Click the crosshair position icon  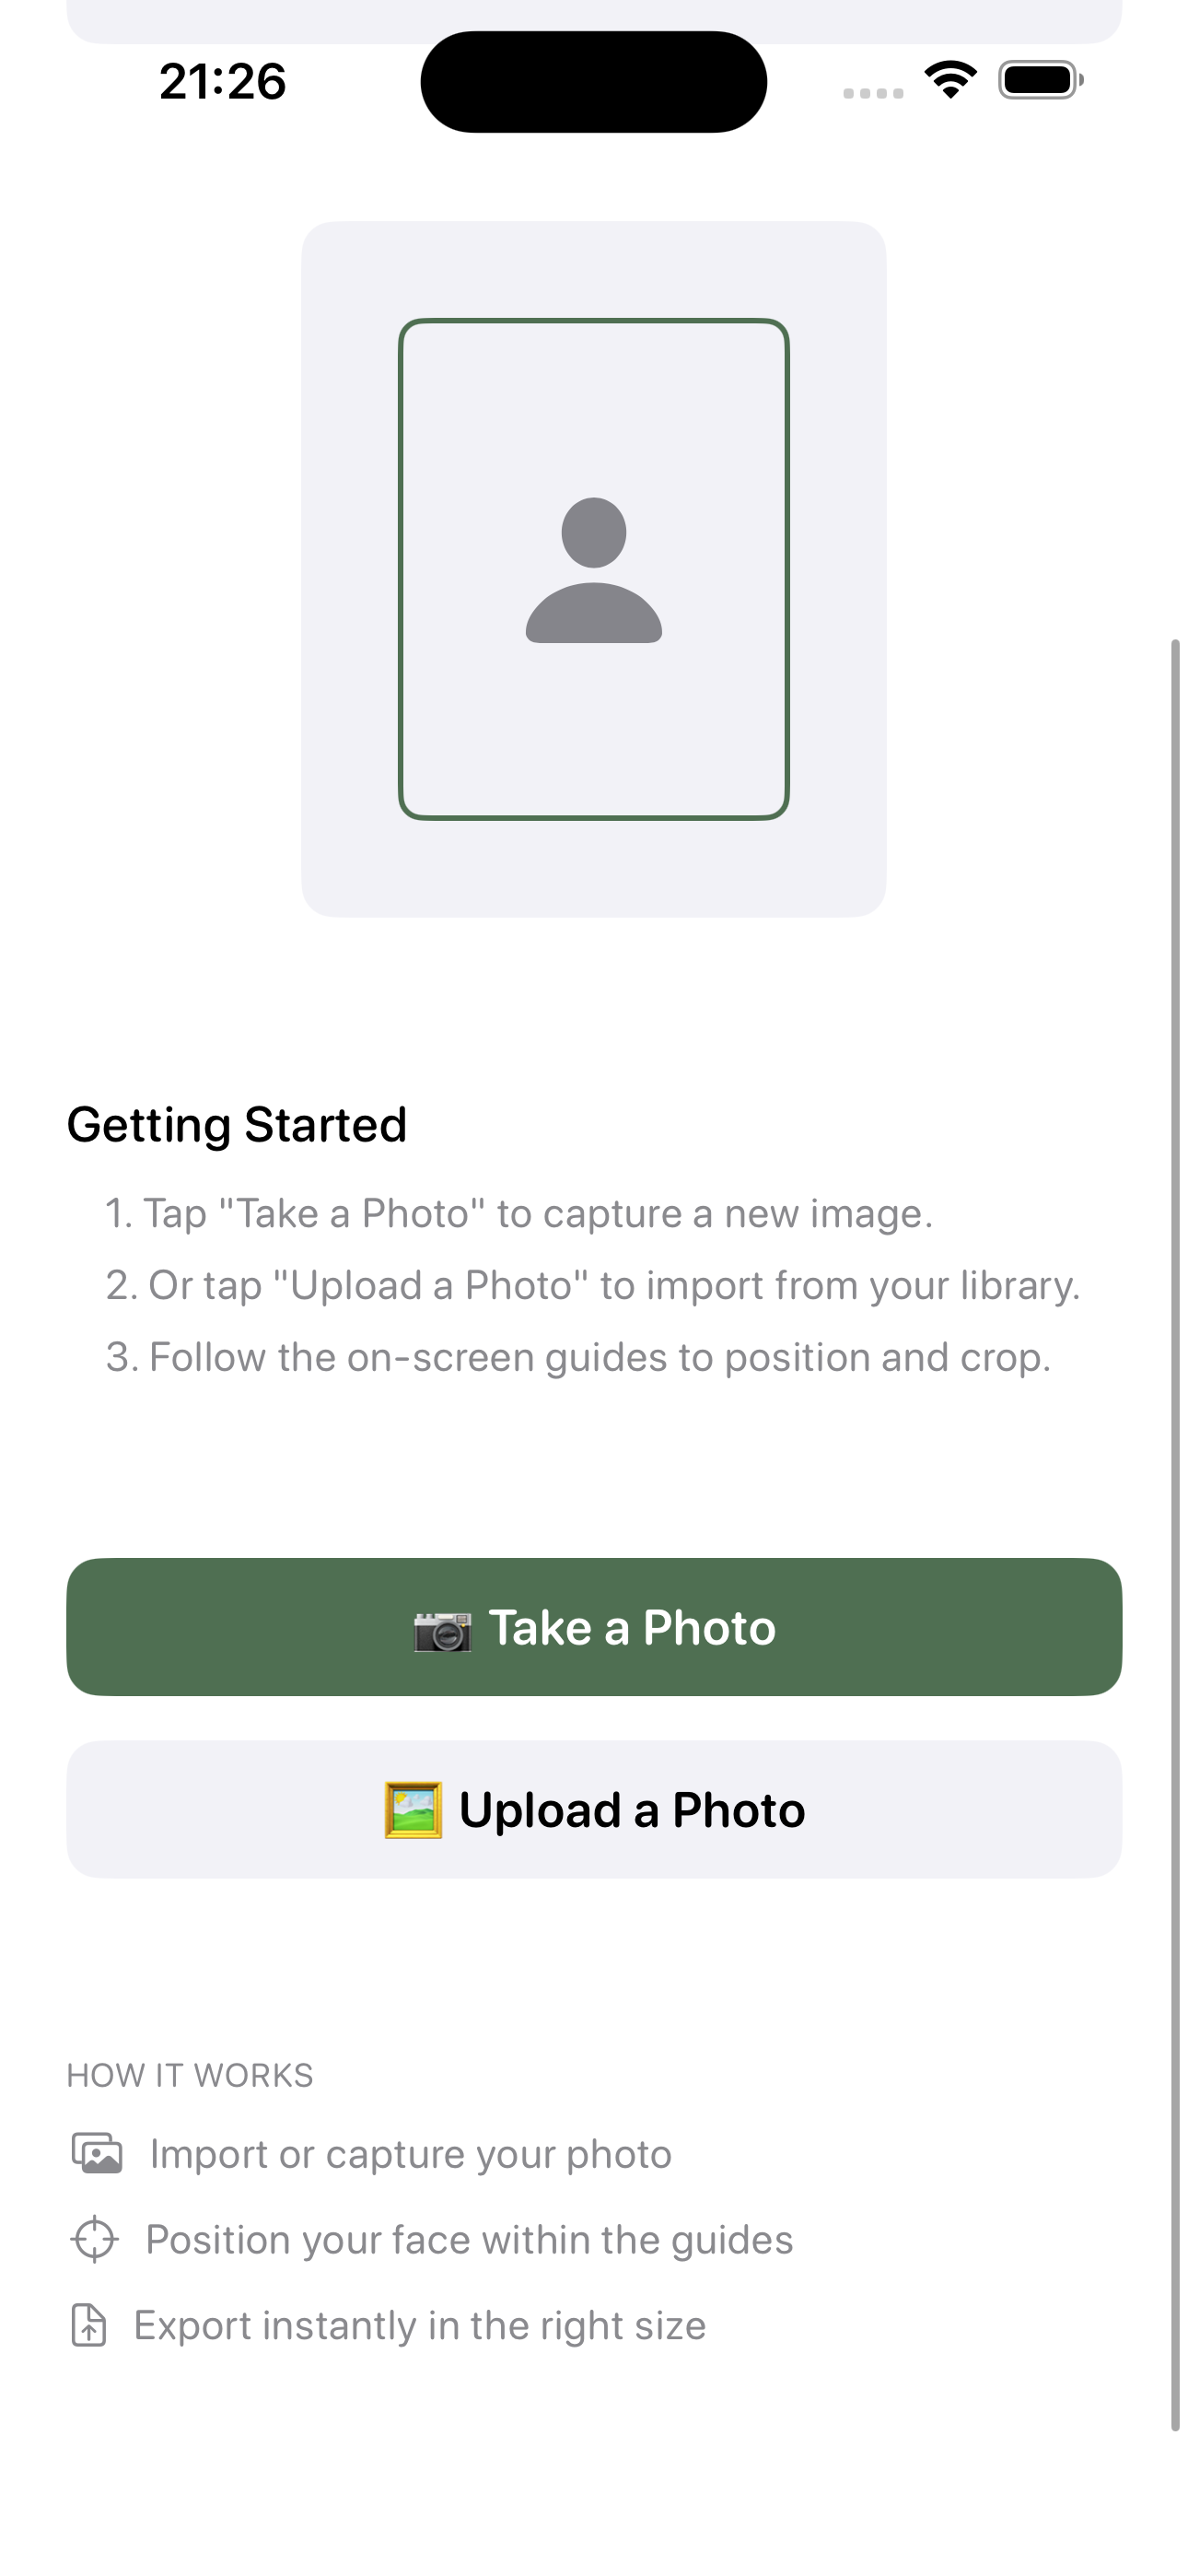pyautogui.click(x=95, y=2239)
